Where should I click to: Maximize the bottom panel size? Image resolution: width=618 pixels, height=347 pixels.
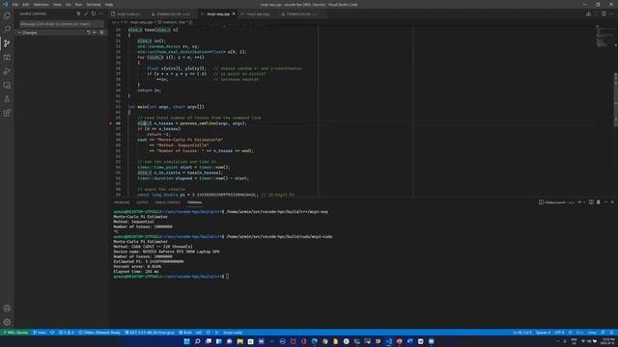coord(605,202)
